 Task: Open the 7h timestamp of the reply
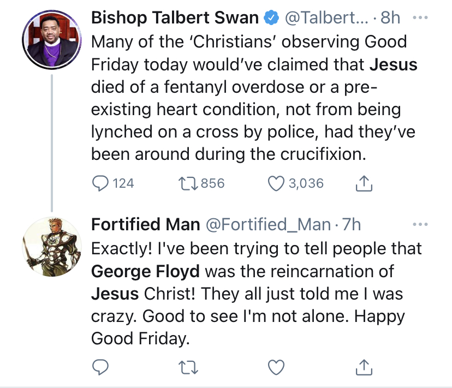point(352,224)
